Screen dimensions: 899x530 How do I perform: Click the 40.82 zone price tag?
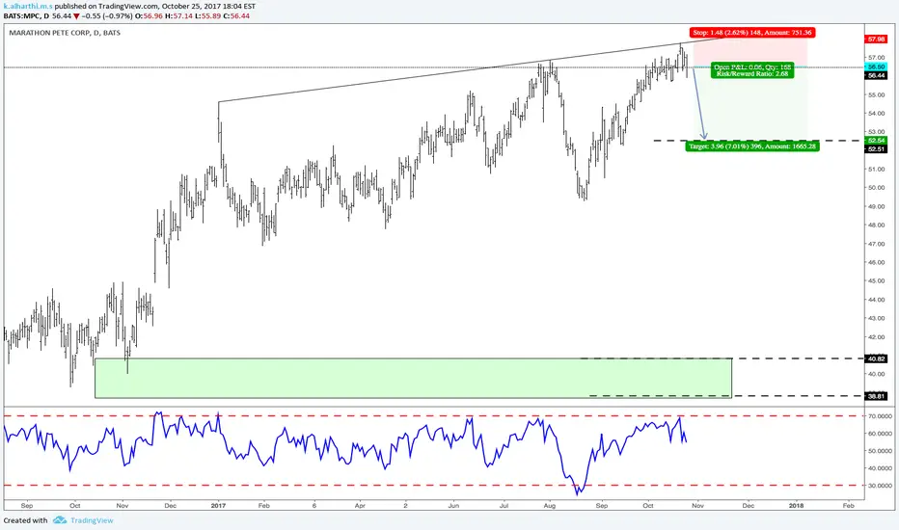(x=877, y=358)
